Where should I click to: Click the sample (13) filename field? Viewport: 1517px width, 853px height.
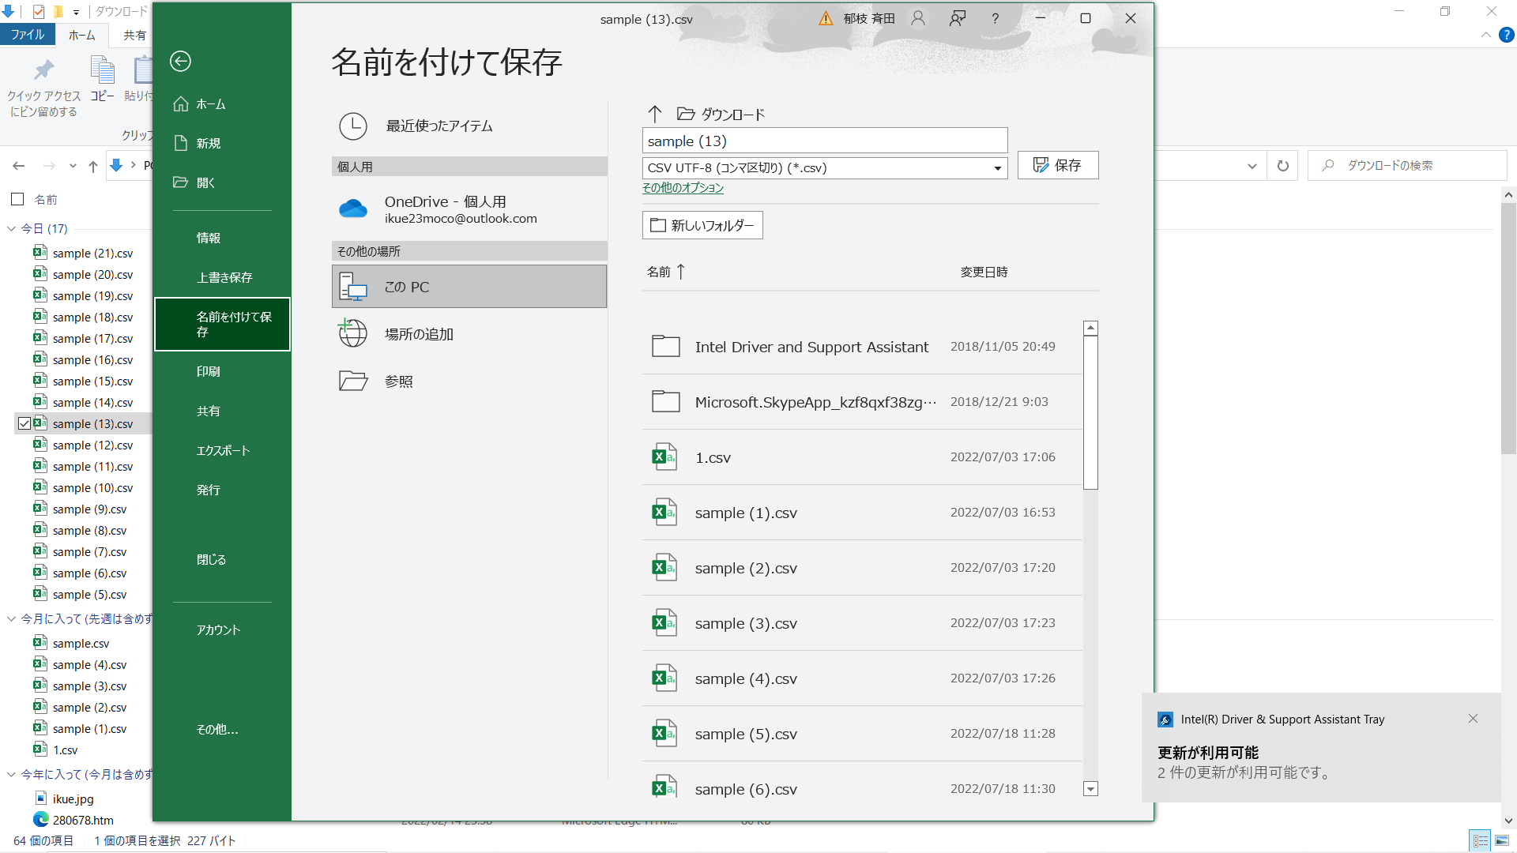824,141
